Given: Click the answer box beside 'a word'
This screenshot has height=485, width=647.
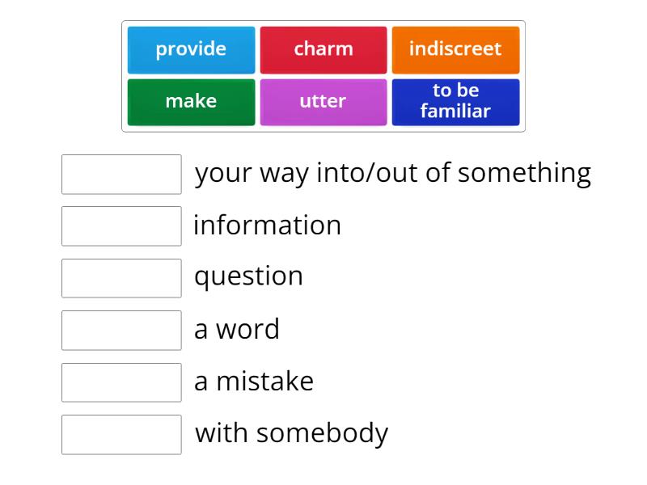Looking at the screenshot, I should coord(121,331).
